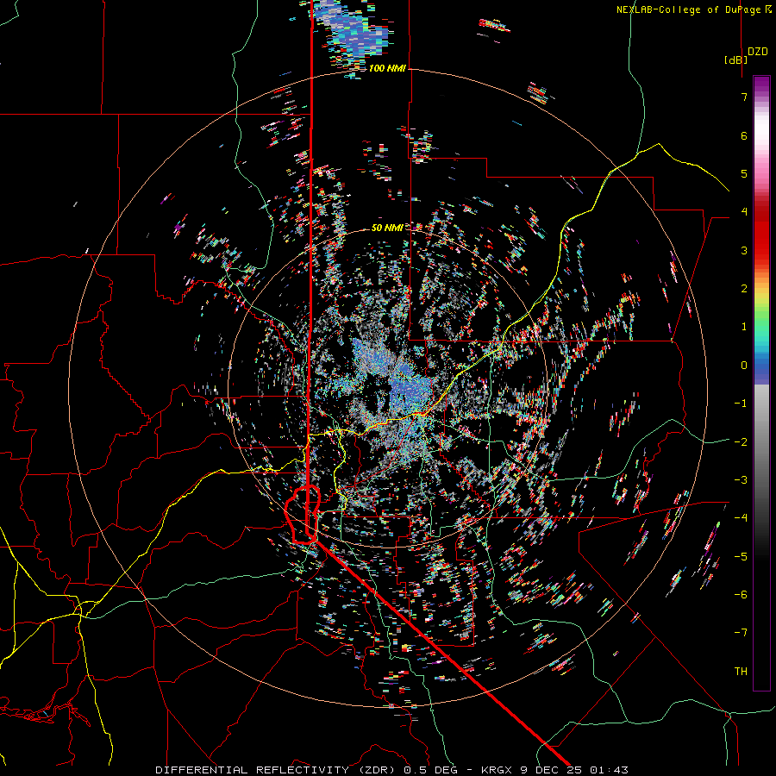This screenshot has height=776, width=776.
Task: Click the -7 value on color scale
Action: 741,633
